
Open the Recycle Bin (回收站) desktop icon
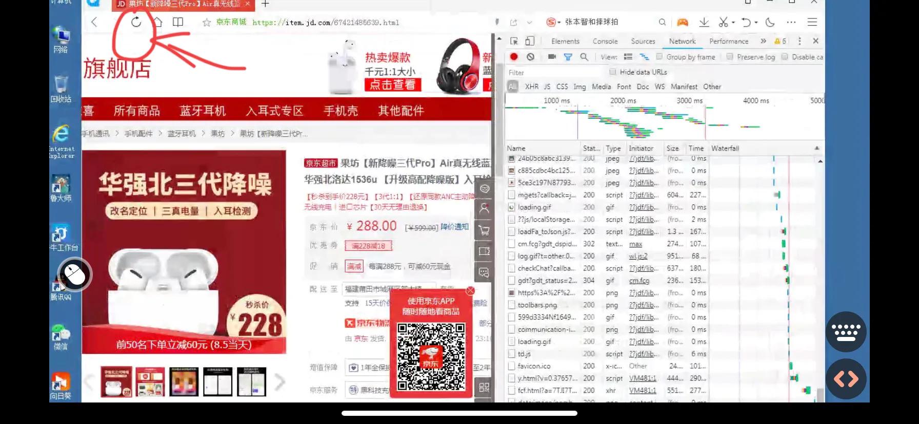[61, 89]
